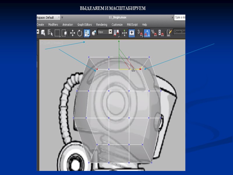Click the [+] viewport label menu
Screen dimensions: 233x175
[x=42, y=43]
